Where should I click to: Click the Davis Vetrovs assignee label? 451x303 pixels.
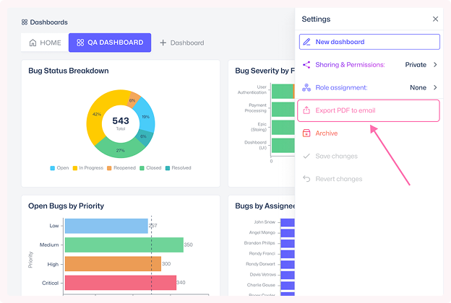coord(262,275)
